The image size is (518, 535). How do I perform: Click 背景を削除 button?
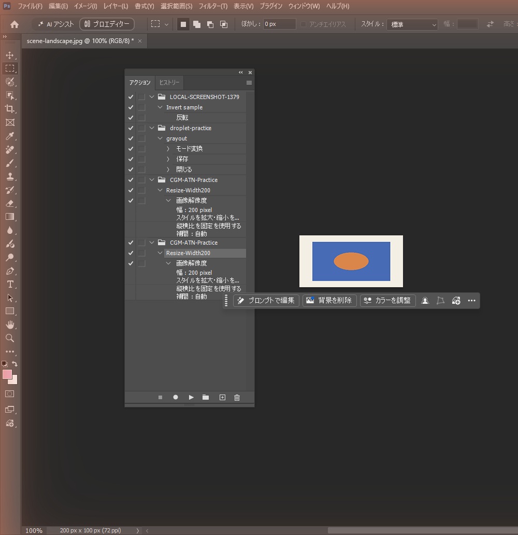point(329,301)
